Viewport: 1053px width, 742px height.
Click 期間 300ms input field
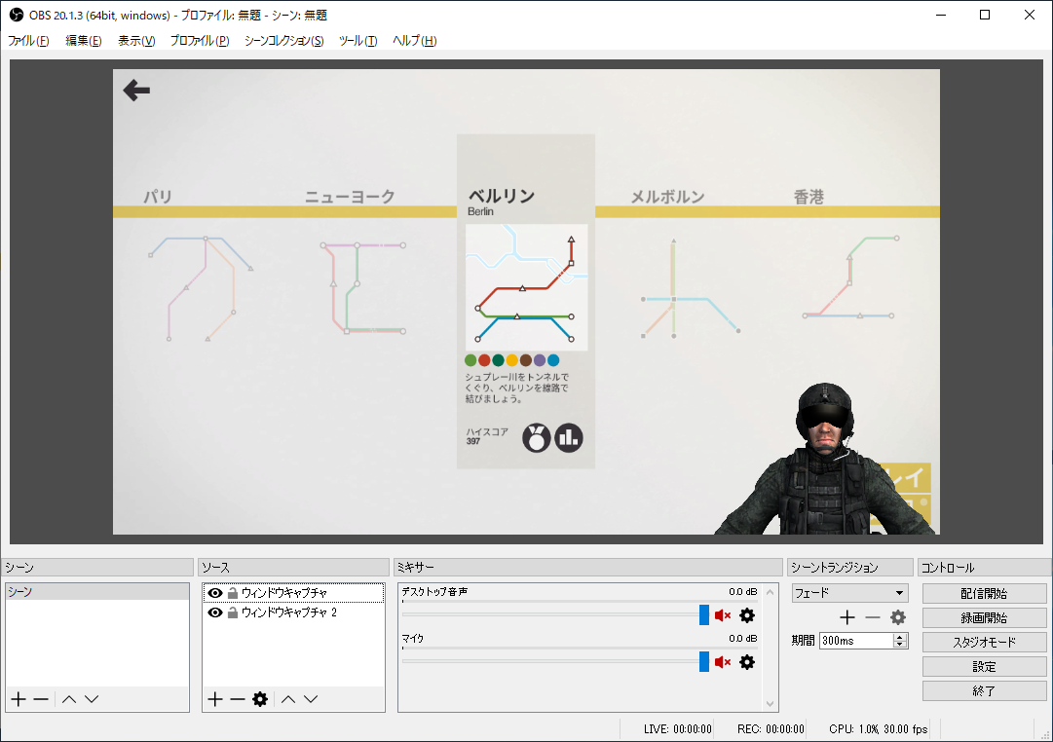point(857,641)
